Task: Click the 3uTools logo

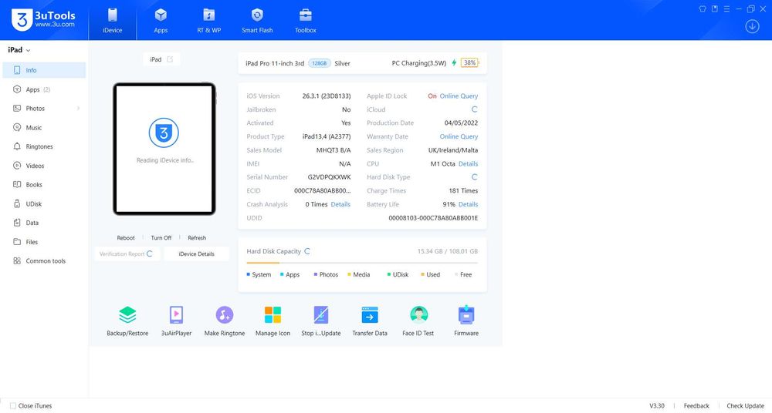Action: click(43, 20)
